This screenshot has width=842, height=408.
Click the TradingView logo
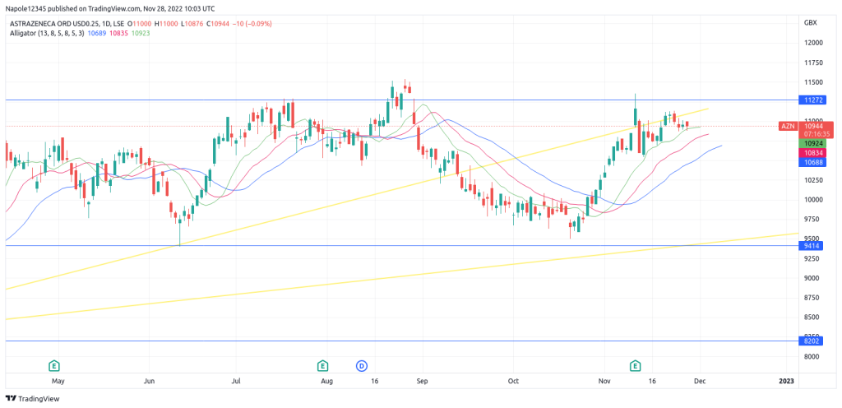pos(33,399)
